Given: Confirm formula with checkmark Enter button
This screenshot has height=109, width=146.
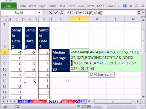Looking at the screenshot, I should tap(56, 13).
